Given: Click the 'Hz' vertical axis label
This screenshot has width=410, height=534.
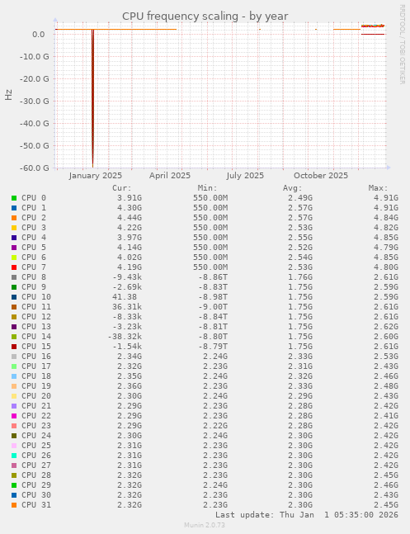Looking at the screenshot, I should [8, 95].
